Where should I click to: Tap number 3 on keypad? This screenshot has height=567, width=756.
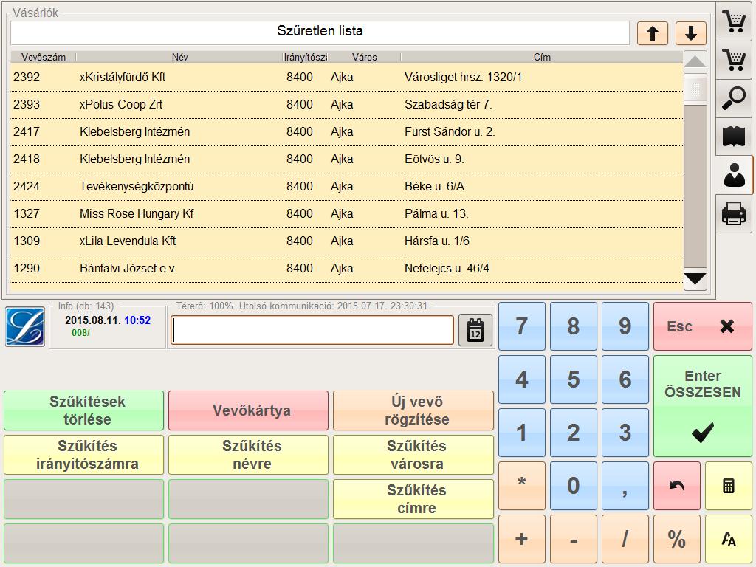[625, 433]
